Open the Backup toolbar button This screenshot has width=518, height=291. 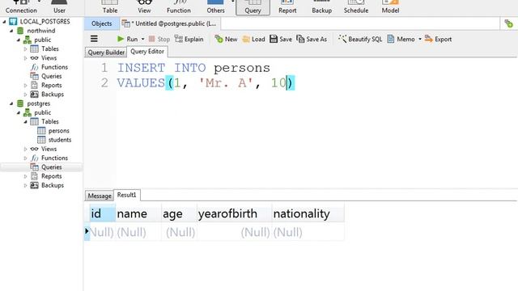(322, 7)
